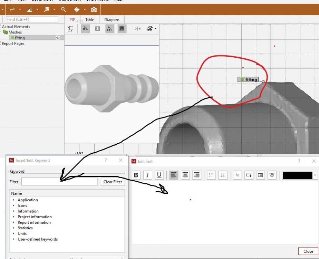Click the Clear Filter button
Screen dimensions: 319x259
113,182
